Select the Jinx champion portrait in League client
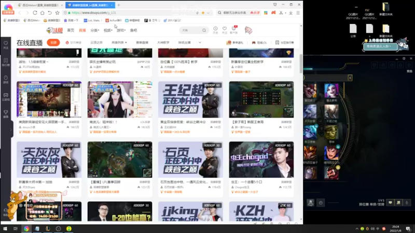This screenshot has height=233, width=415. pyautogui.click(x=331, y=91)
